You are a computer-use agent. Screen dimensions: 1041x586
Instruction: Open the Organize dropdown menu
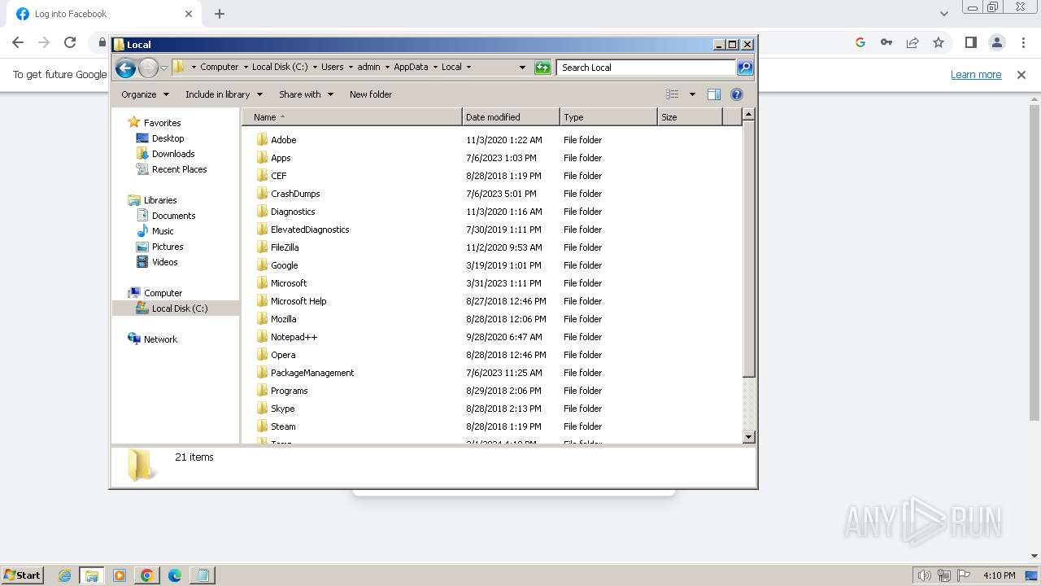coord(145,94)
